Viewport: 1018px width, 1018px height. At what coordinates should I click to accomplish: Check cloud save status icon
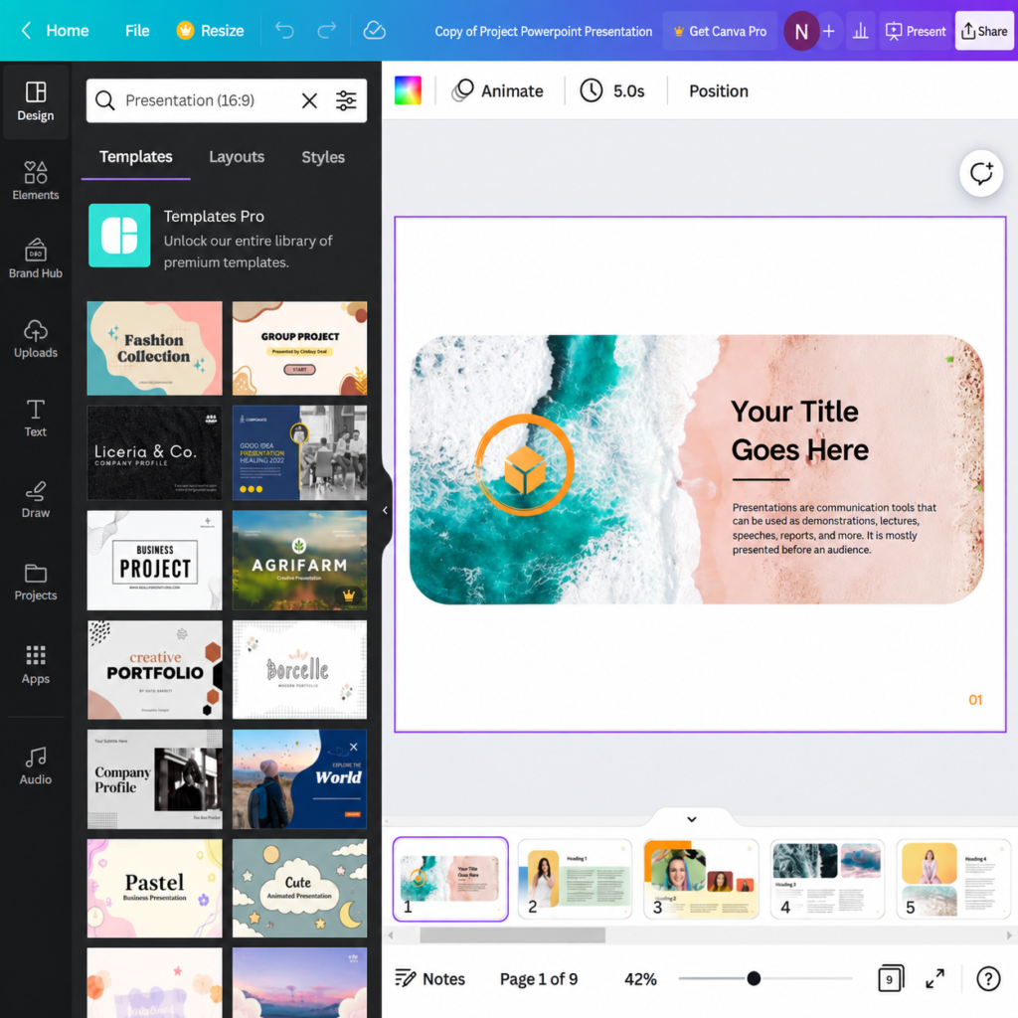coord(374,31)
